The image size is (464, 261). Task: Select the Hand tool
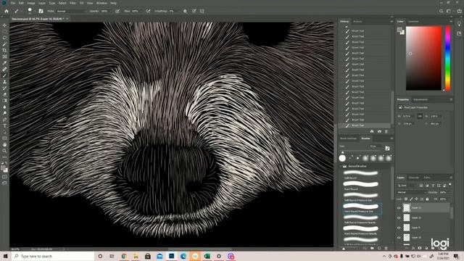pyautogui.click(x=4, y=145)
